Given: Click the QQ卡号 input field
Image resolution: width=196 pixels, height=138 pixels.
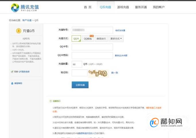Looking at the screenshot, I should (92, 47).
